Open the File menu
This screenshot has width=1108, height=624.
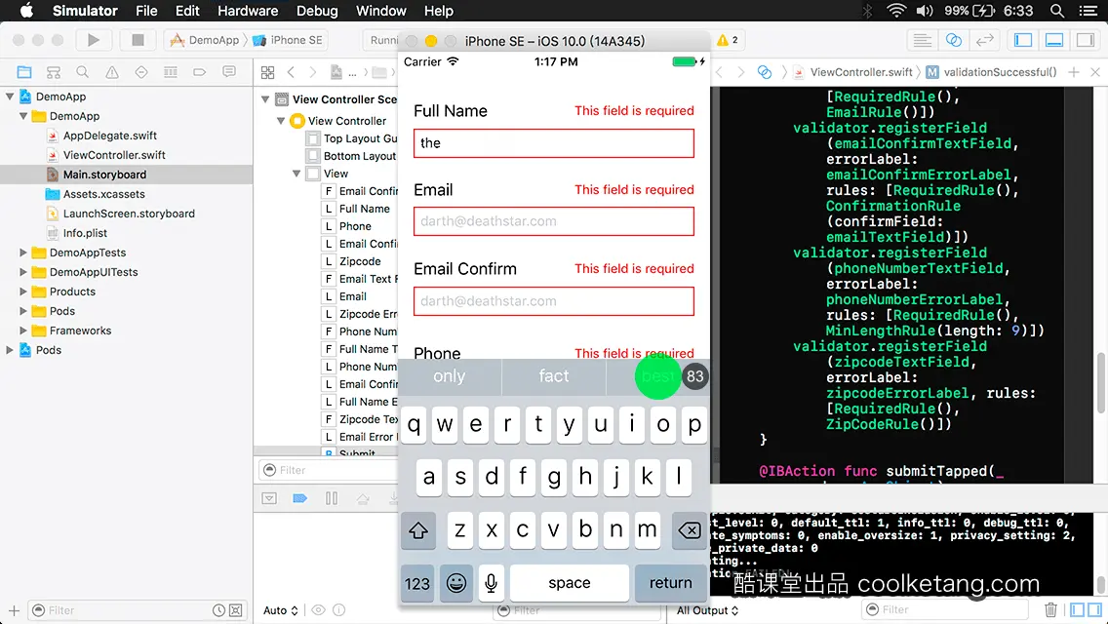146,11
